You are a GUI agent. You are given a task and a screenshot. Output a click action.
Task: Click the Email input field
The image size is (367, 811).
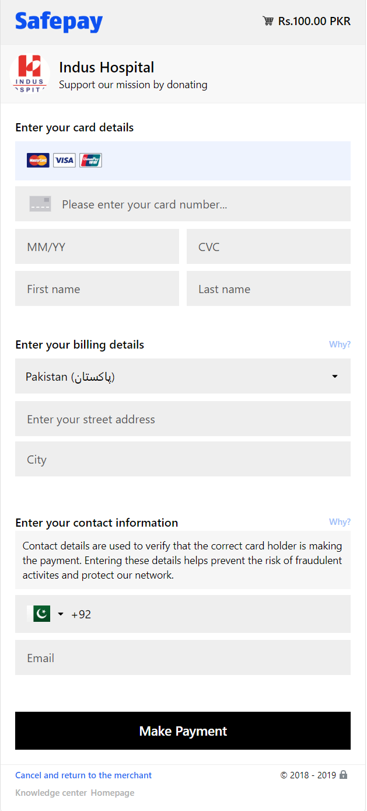pos(183,658)
